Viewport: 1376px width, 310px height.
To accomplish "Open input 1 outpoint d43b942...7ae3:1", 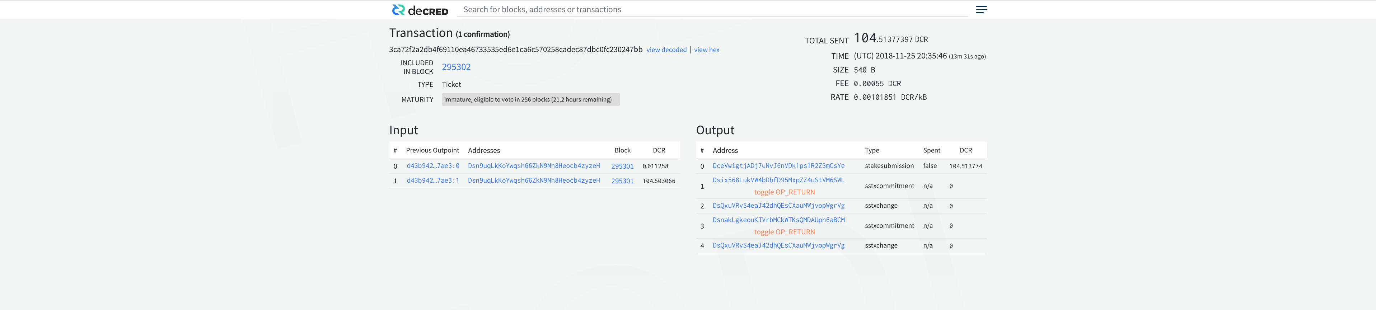I will (x=433, y=181).
